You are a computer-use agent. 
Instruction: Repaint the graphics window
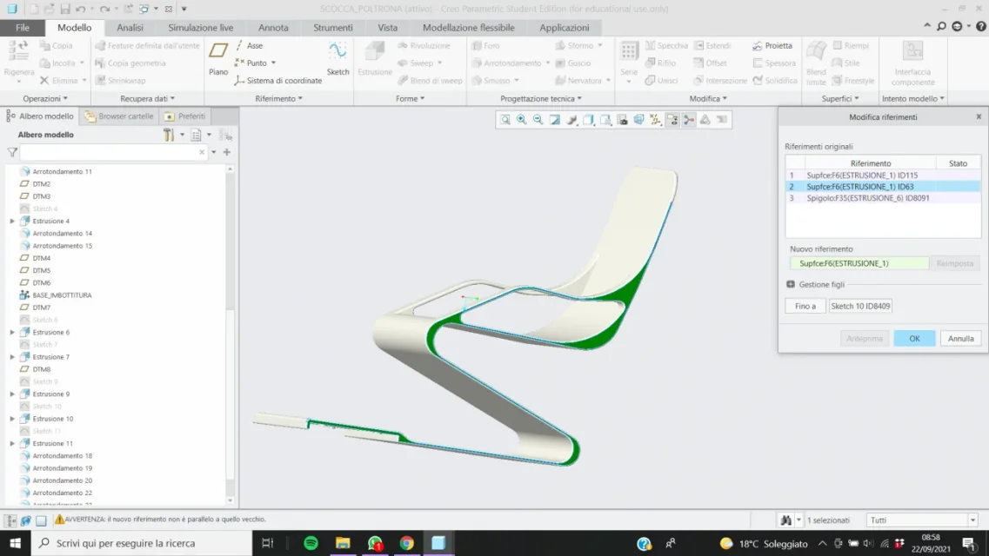555,120
